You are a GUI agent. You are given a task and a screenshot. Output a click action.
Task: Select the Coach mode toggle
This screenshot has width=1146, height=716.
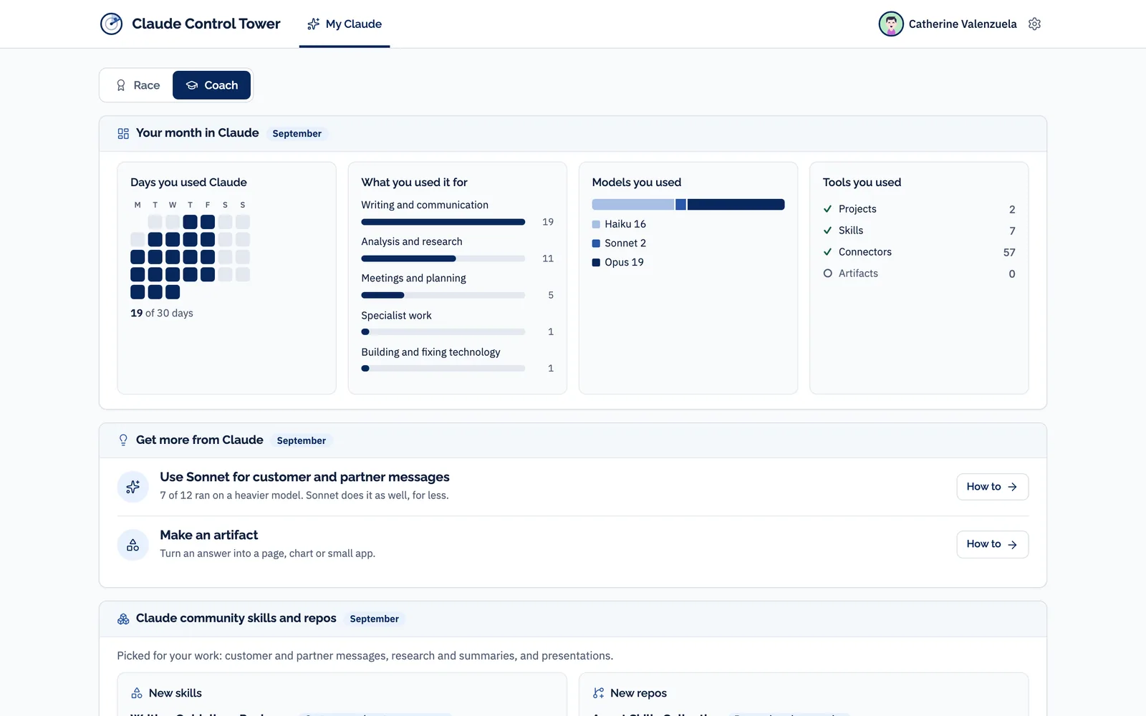coord(211,85)
